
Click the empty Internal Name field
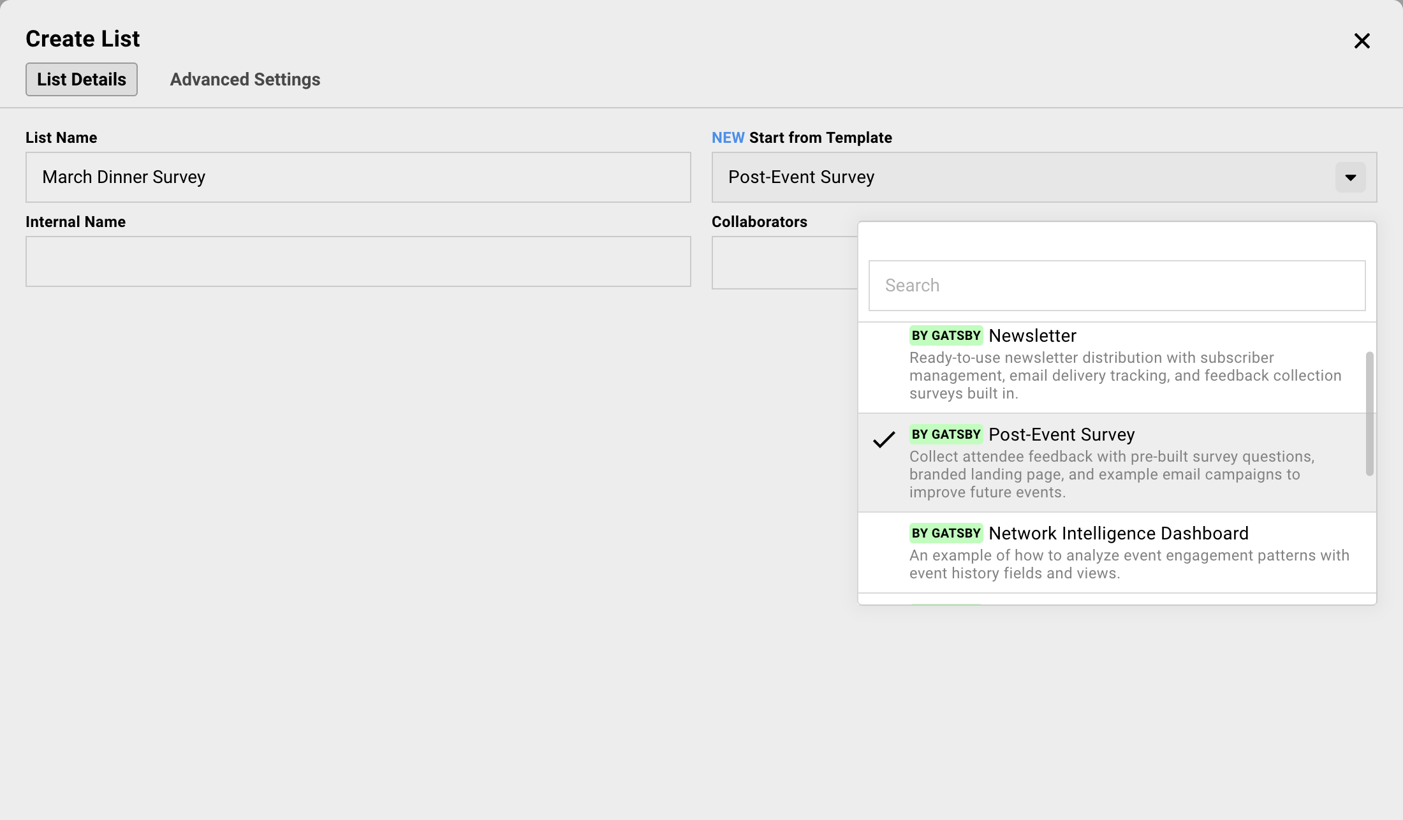point(358,261)
